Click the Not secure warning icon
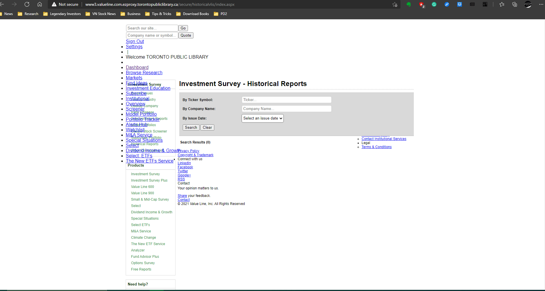 coord(54,4)
